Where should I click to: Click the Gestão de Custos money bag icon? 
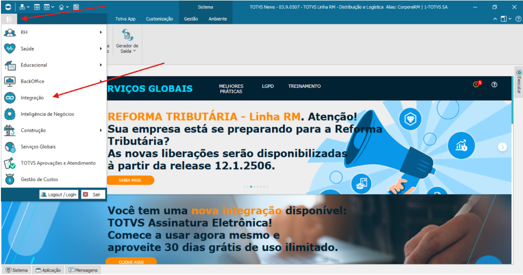[10, 180]
